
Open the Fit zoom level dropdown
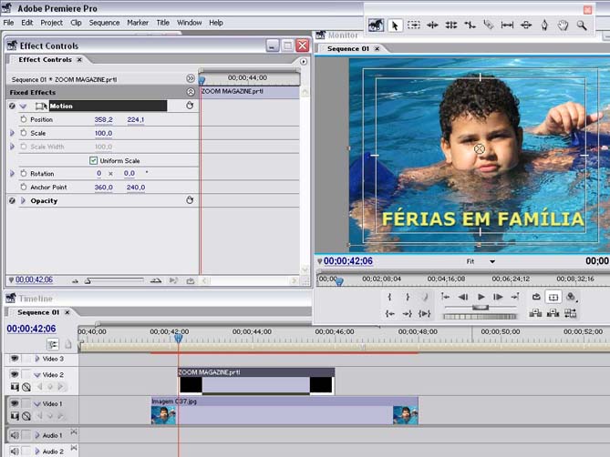point(481,261)
